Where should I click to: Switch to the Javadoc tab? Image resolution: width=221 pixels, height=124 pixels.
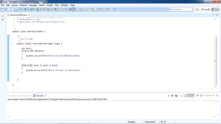point(12,96)
